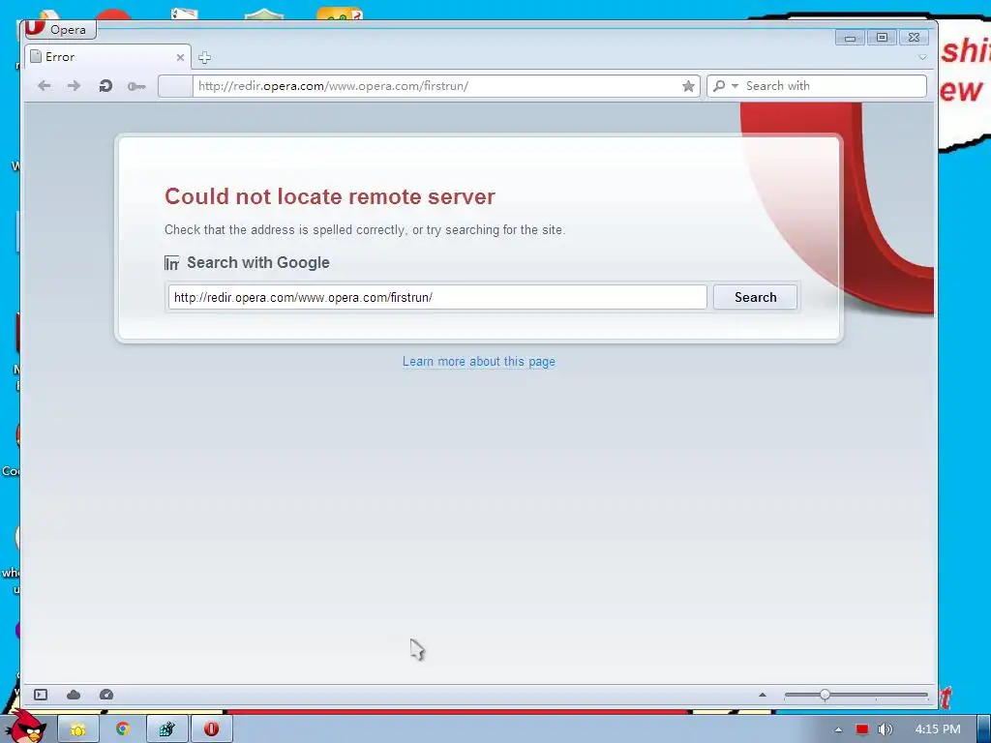Close the Error tab
Viewport: 991px width, 743px height.
pos(180,57)
